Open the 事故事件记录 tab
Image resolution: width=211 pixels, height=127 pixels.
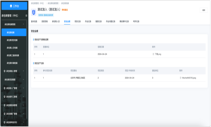124,21
